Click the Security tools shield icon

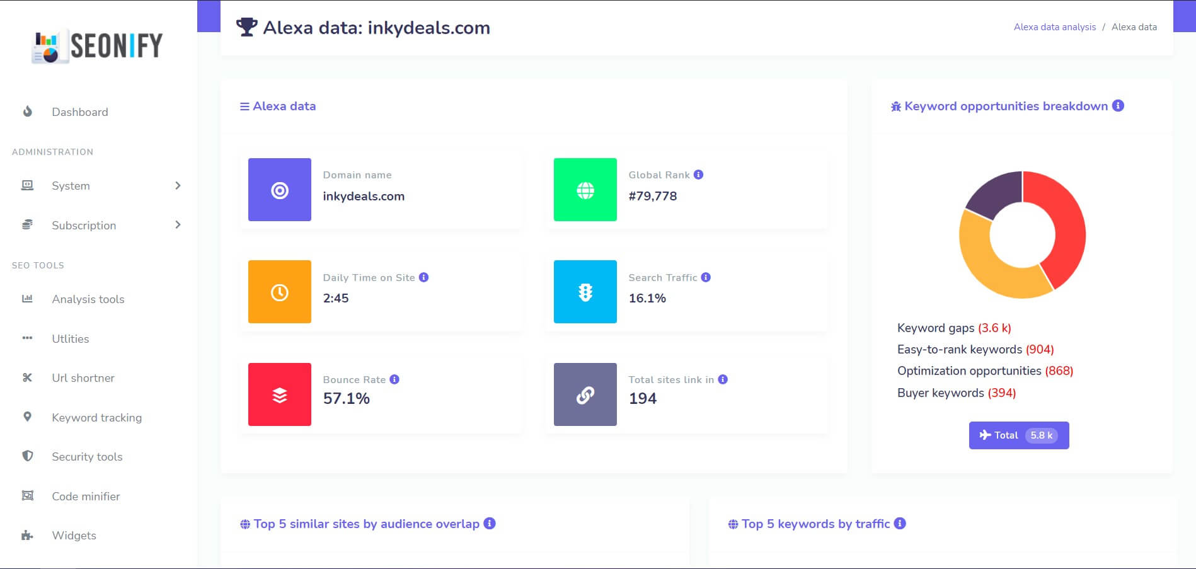pyautogui.click(x=27, y=456)
